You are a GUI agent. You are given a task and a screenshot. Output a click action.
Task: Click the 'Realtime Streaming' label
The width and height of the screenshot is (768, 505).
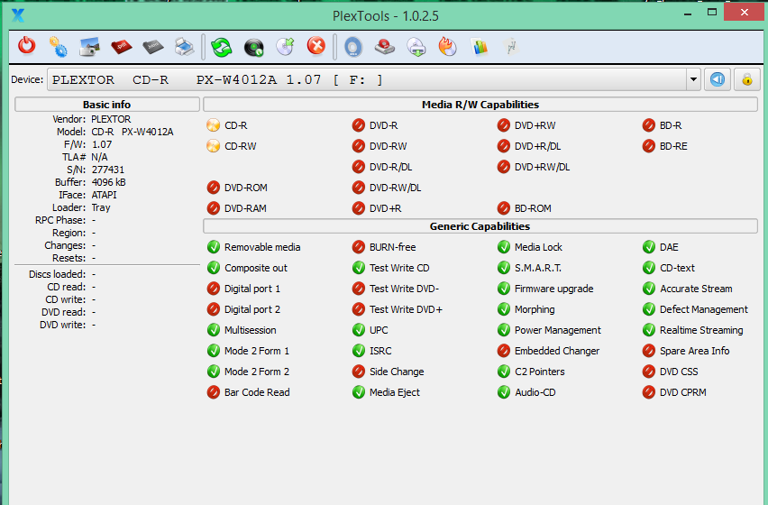[x=701, y=330]
